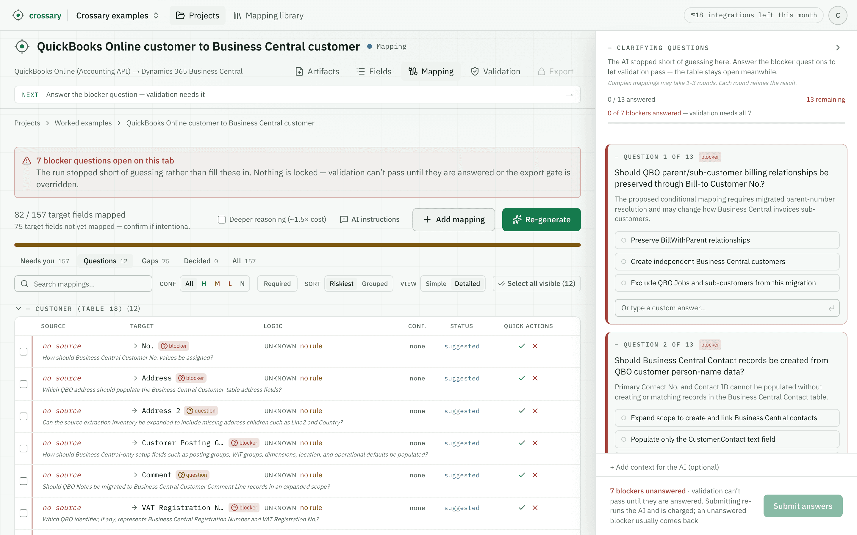Image resolution: width=857 pixels, height=535 pixels.
Task: Open the locked Export tab
Action: click(556, 71)
